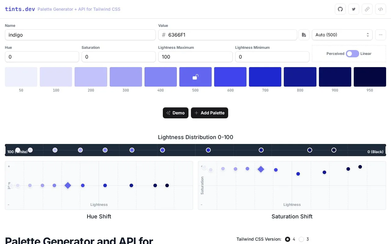Click Add Palette button
The height and width of the screenshot is (244, 391).
click(210, 113)
